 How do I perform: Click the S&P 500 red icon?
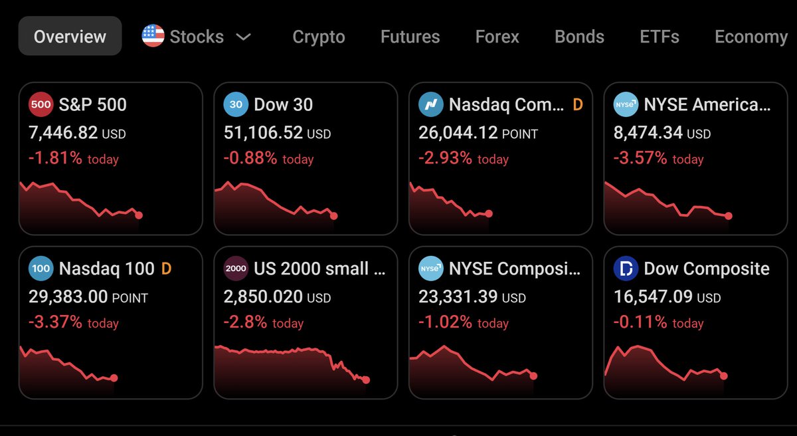pos(41,104)
